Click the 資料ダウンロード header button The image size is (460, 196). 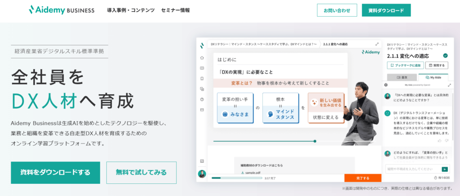click(x=386, y=10)
